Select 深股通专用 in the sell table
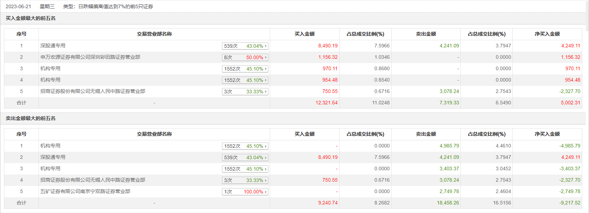Viewport: 589px width, 213px height. (53, 157)
